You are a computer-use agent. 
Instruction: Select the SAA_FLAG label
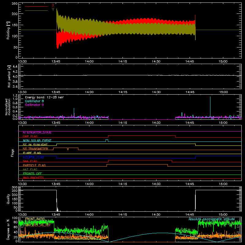click(x=30, y=161)
